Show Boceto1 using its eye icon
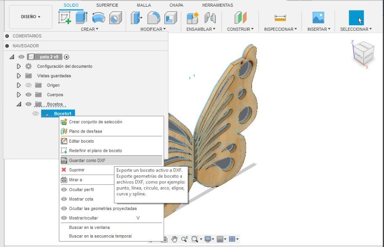 point(35,114)
